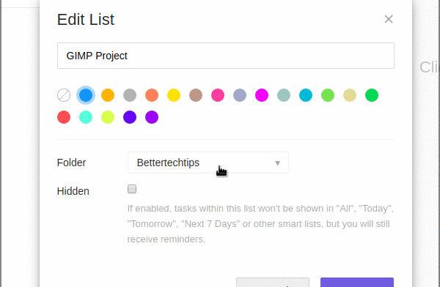Click the purple save button at bottom

(x=357, y=282)
